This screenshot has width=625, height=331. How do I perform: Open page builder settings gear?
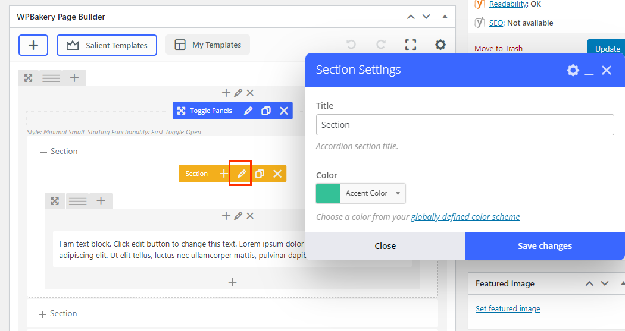(x=440, y=44)
